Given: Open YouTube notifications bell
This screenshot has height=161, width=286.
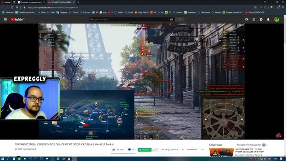Looking at the screenshot, I should (268, 19).
